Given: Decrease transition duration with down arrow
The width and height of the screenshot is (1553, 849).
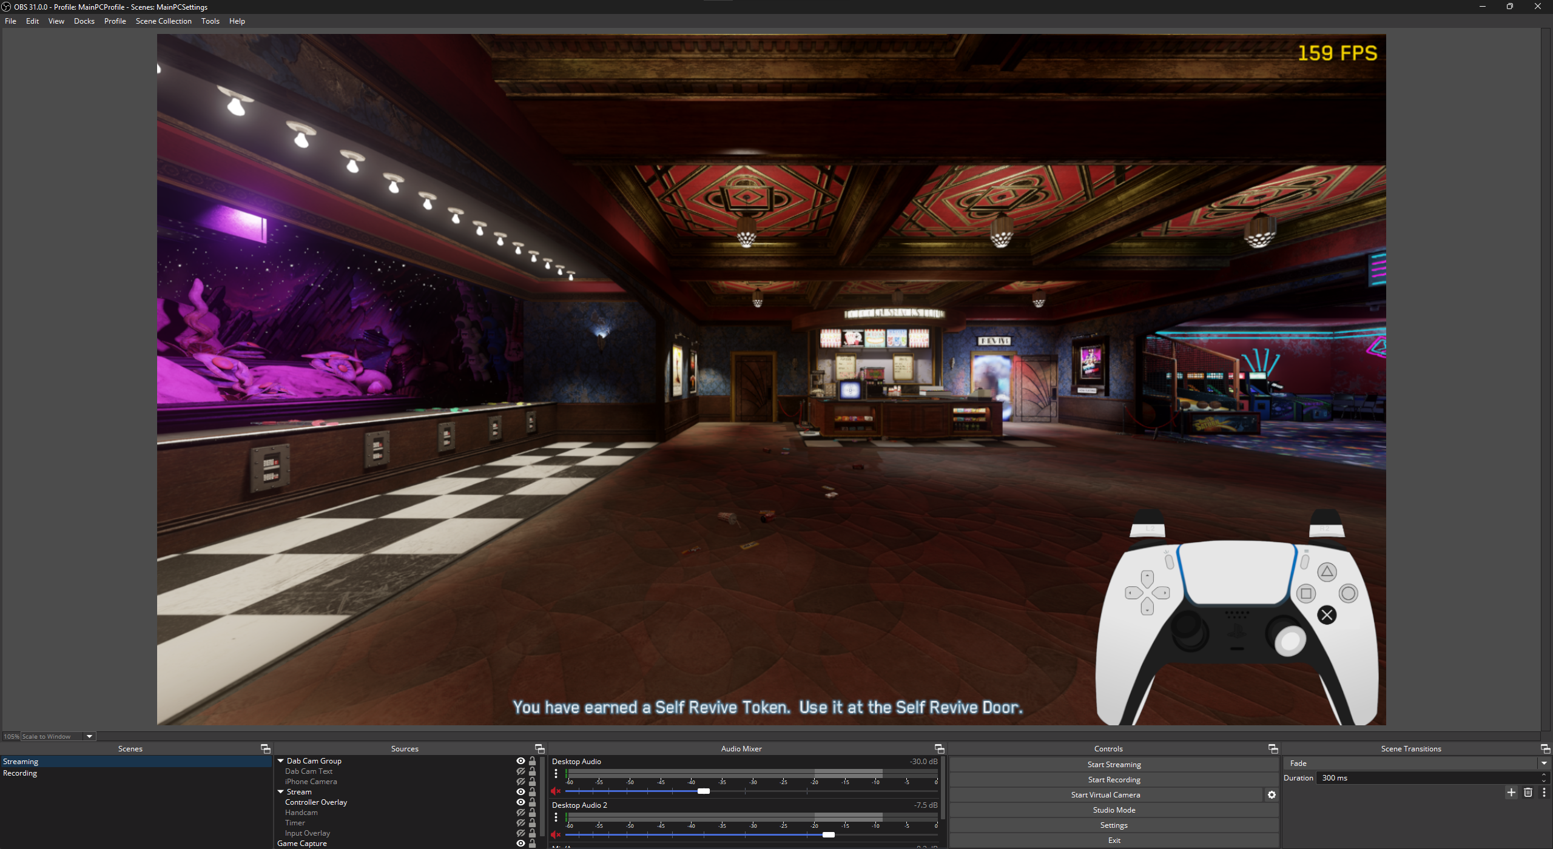Looking at the screenshot, I should click(1544, 781).
